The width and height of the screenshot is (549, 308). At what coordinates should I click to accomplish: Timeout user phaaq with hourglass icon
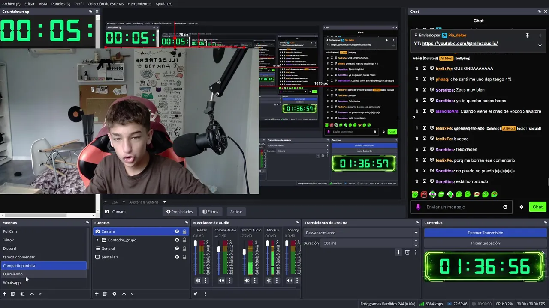[425, 79]
